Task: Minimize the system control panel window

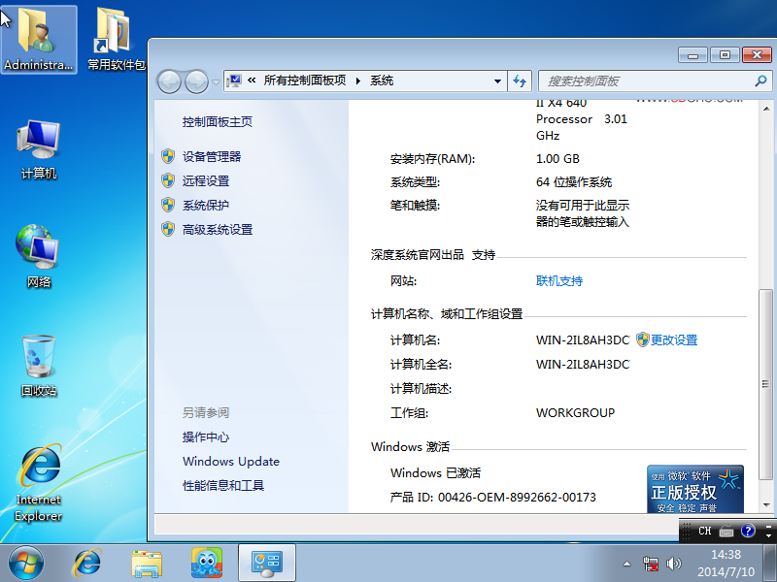Action: (x=693, y=54)
